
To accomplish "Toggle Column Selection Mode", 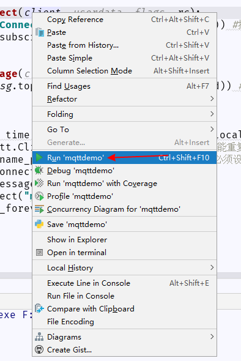I will point(124,71).
